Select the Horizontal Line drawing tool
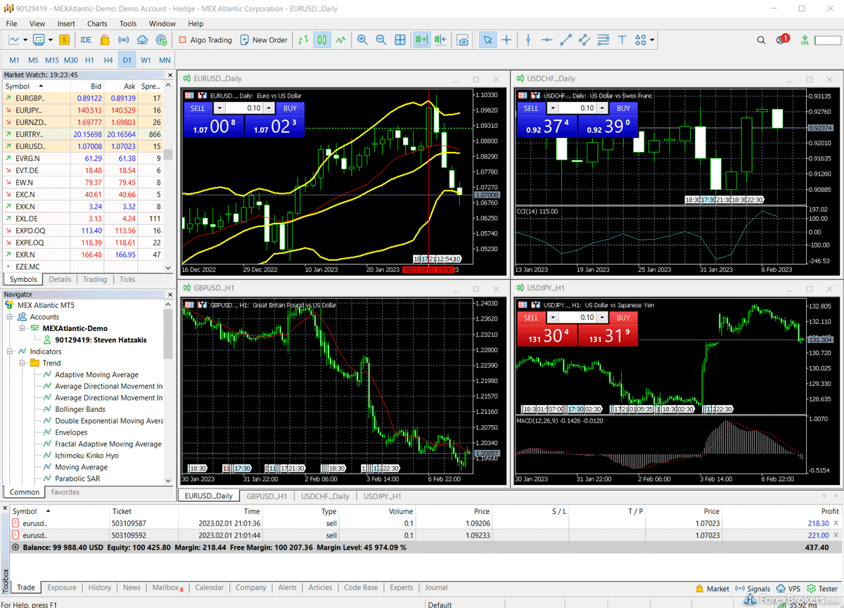The height and width of the screenshot is (608, 844). [547, 40]
